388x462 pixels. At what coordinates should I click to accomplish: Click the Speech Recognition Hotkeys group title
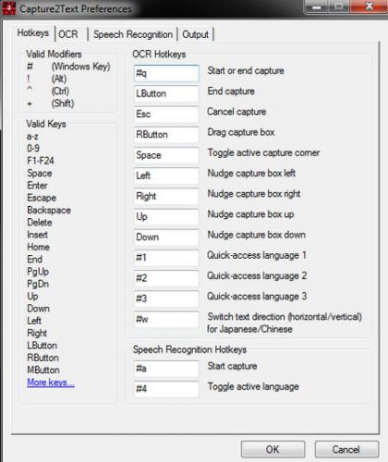[x=189, y=349]
